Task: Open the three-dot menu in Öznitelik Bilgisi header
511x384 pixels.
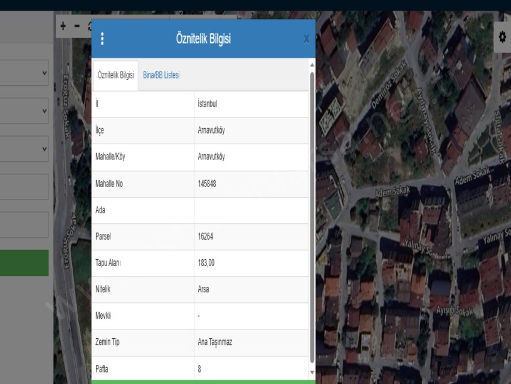Action: (x=102, y=39)
